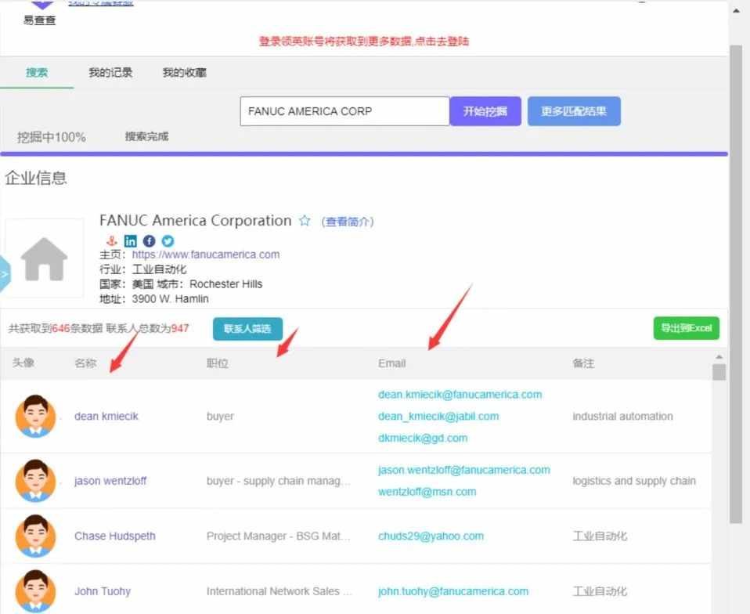
Task: Click email jason.wentzloff@fanucamerica.com
Action: (464, 470)
